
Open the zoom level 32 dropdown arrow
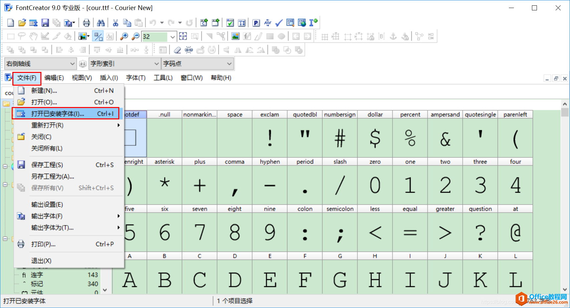[x=172, y=36]
